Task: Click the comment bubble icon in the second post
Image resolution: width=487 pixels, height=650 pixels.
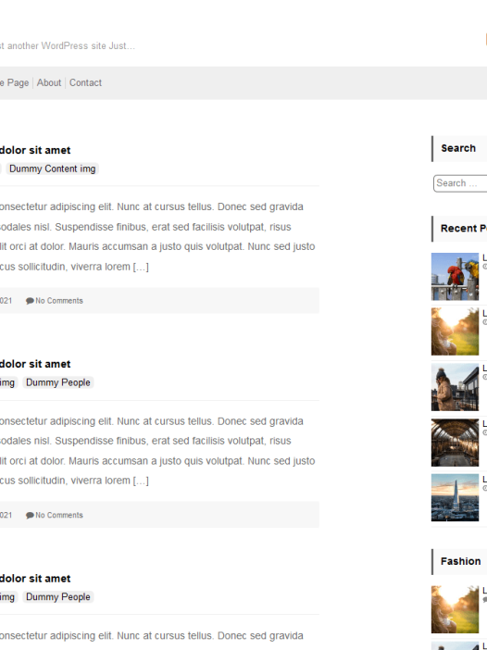Action: 30,515
